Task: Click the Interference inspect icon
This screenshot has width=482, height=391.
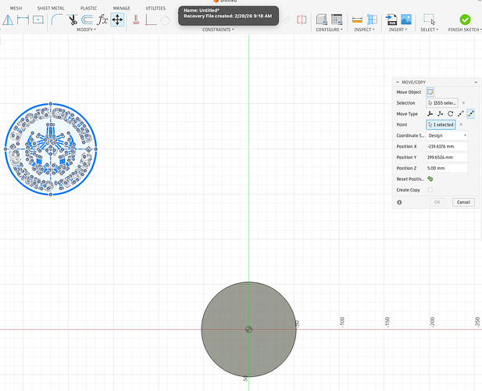Action: (x=373, y=20)
